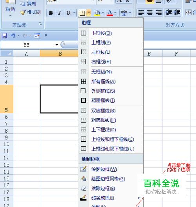The width and height of the screenshot is (196, 207).
Task: Click the merge cells icon
Action: tap(188, 13)
